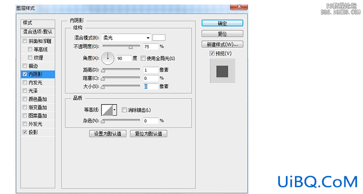Enable the 纹理 checkbox
Image resolution: width=363 pixels, height=194 pixels.
[30, 58]
